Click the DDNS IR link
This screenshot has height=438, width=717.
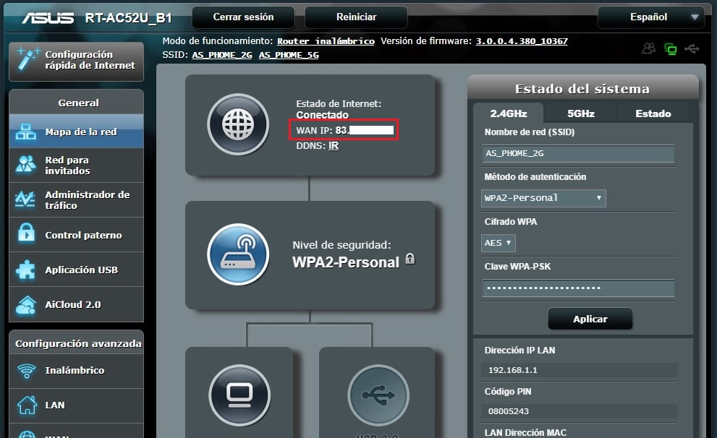pos(334,146)
